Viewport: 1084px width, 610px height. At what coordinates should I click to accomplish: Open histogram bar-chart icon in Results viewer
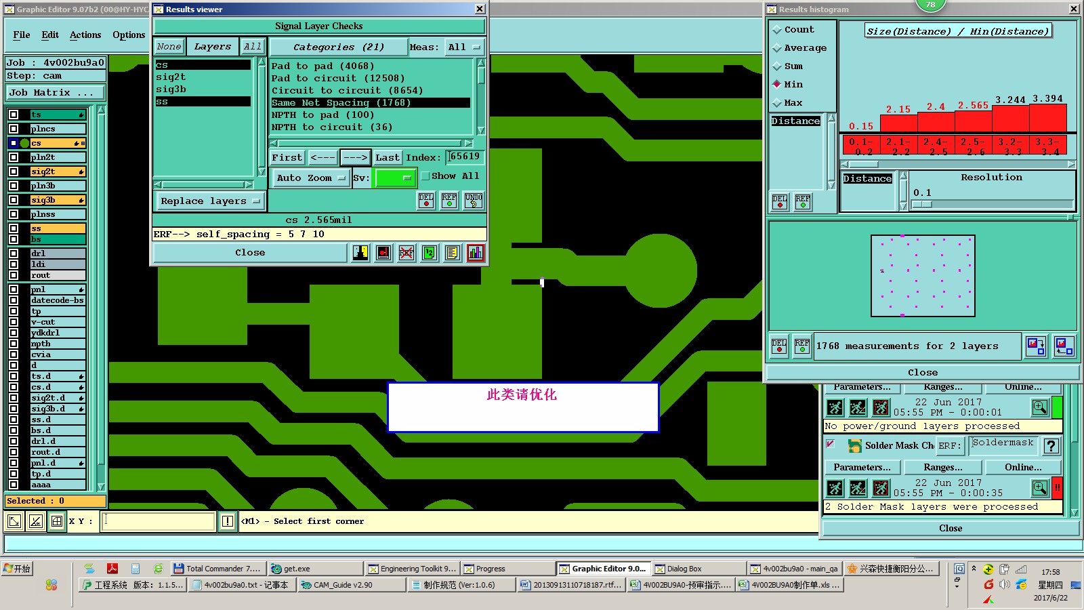click(476, 253)
